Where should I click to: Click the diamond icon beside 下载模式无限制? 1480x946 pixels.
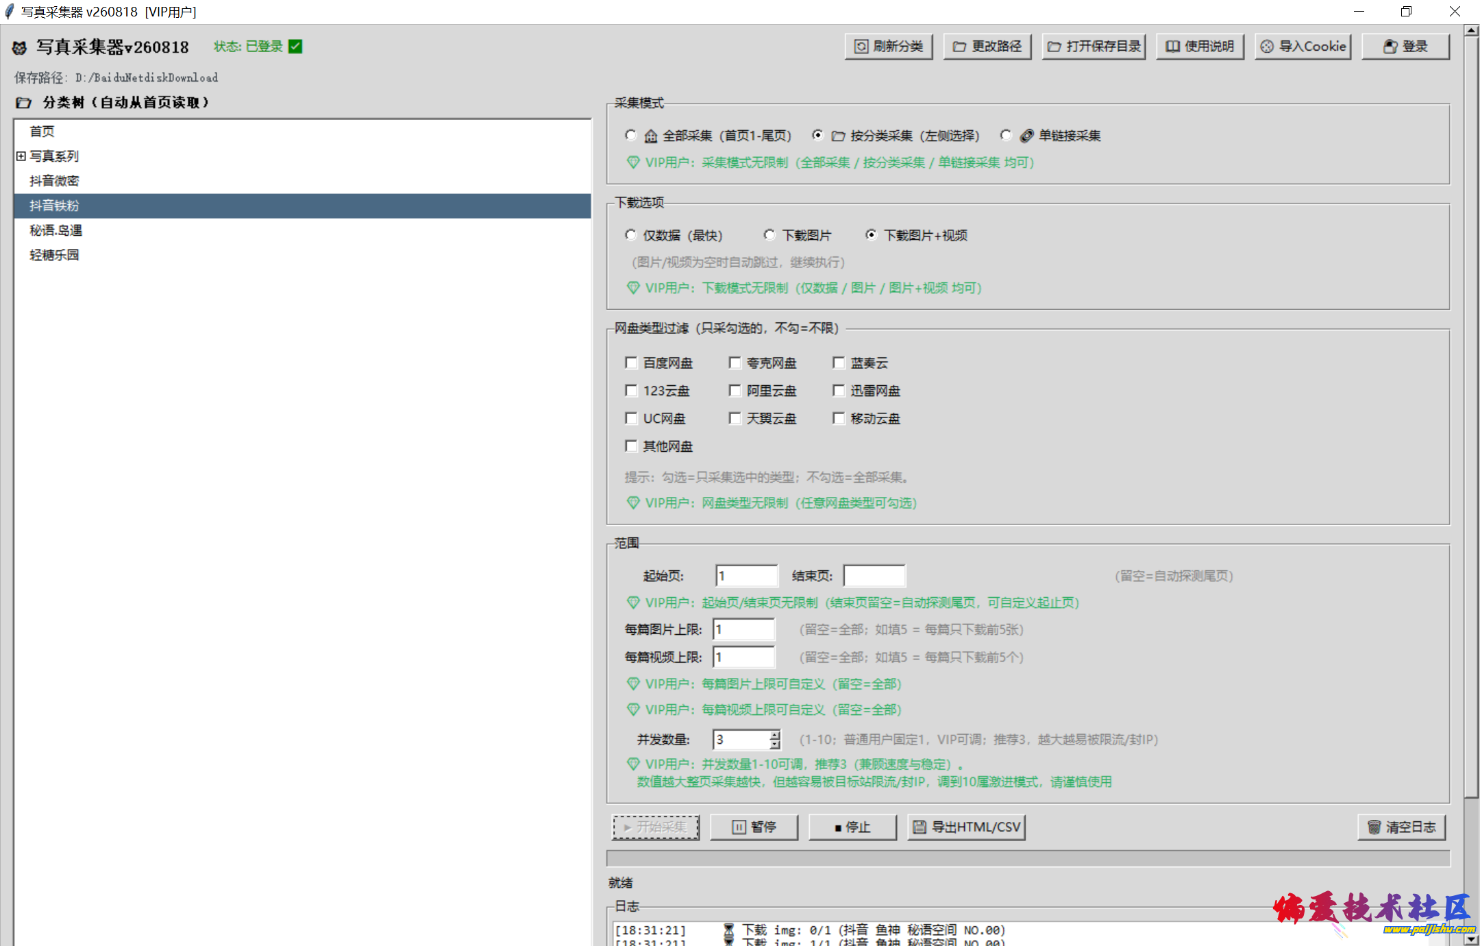[x=633, y=288]
